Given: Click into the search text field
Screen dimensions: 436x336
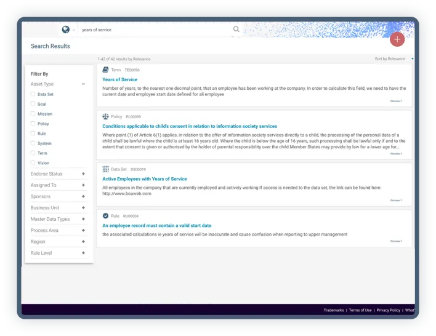Looking at the screenshot, I should click(154, 30).
